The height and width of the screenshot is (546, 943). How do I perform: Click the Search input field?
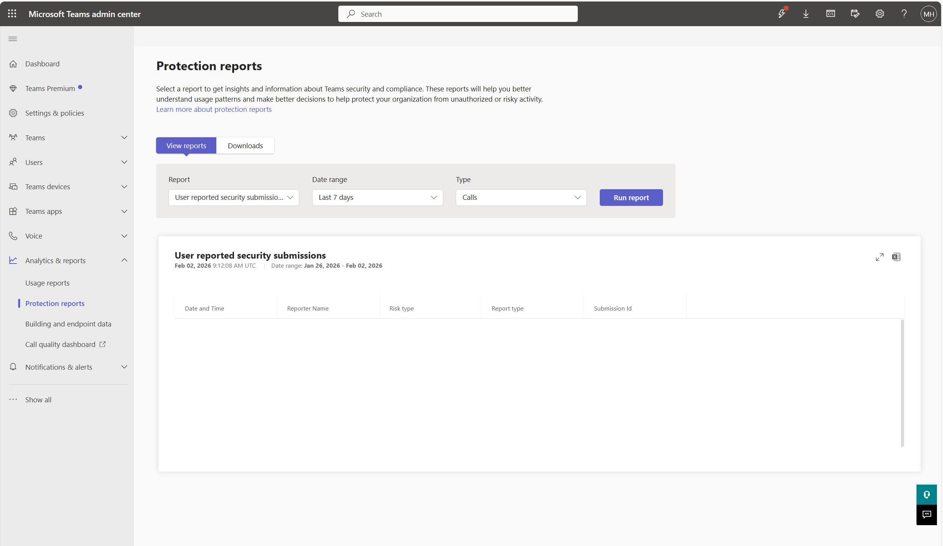point(458,14)
